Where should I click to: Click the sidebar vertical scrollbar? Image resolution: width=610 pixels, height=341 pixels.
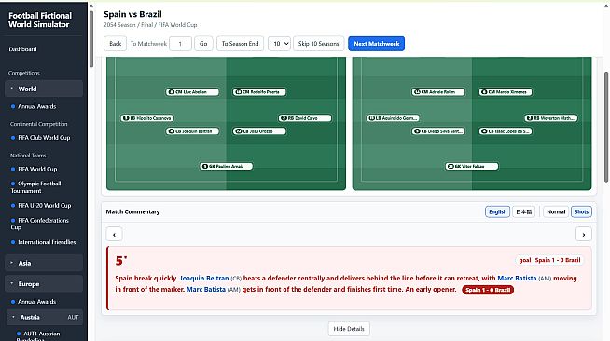click(91, 39)
